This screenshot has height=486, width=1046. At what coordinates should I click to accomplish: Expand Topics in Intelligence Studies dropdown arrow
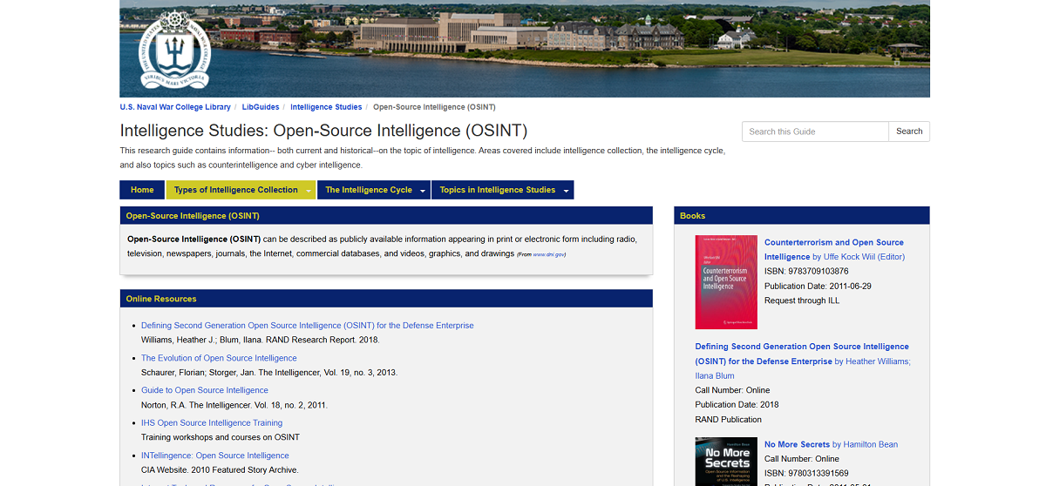point(567,191)
